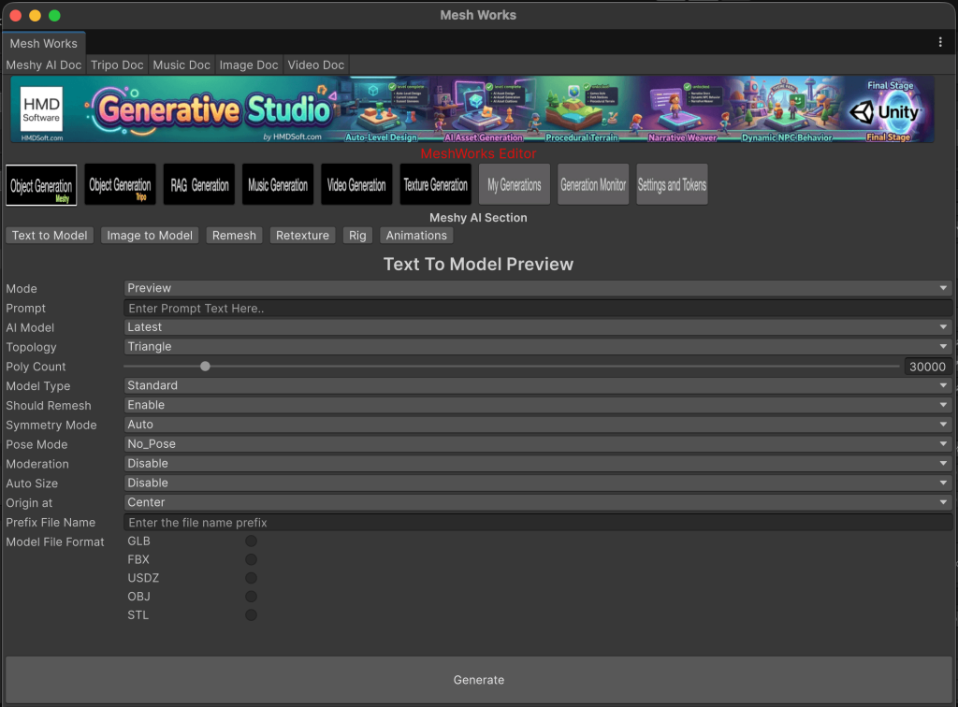Click the Model File Format label

click(x=55, y=542)
